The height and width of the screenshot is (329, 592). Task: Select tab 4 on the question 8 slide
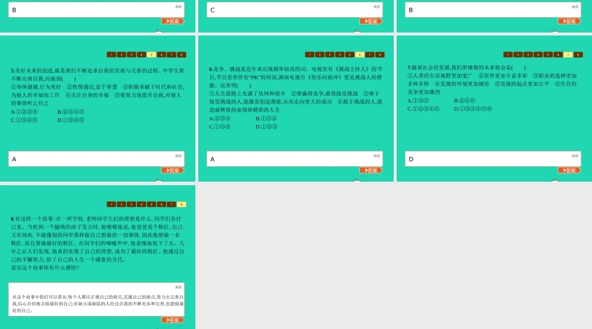click(141, 205)
